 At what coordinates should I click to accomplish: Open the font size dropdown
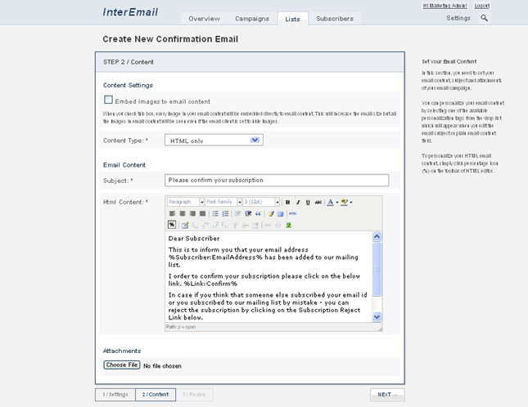tap(277, 202)
